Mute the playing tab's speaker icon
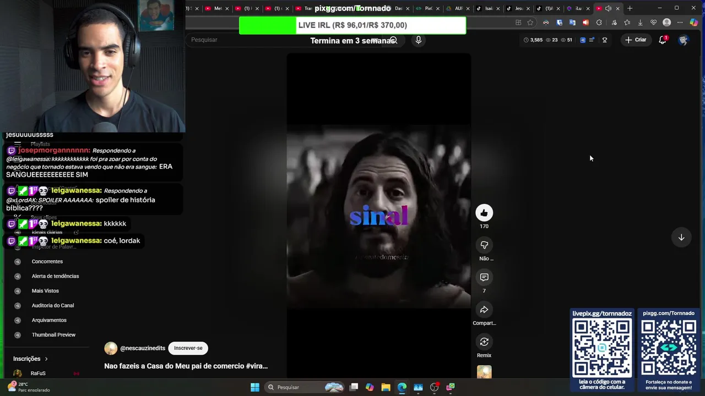705x396 pixels. click(608, 8)
